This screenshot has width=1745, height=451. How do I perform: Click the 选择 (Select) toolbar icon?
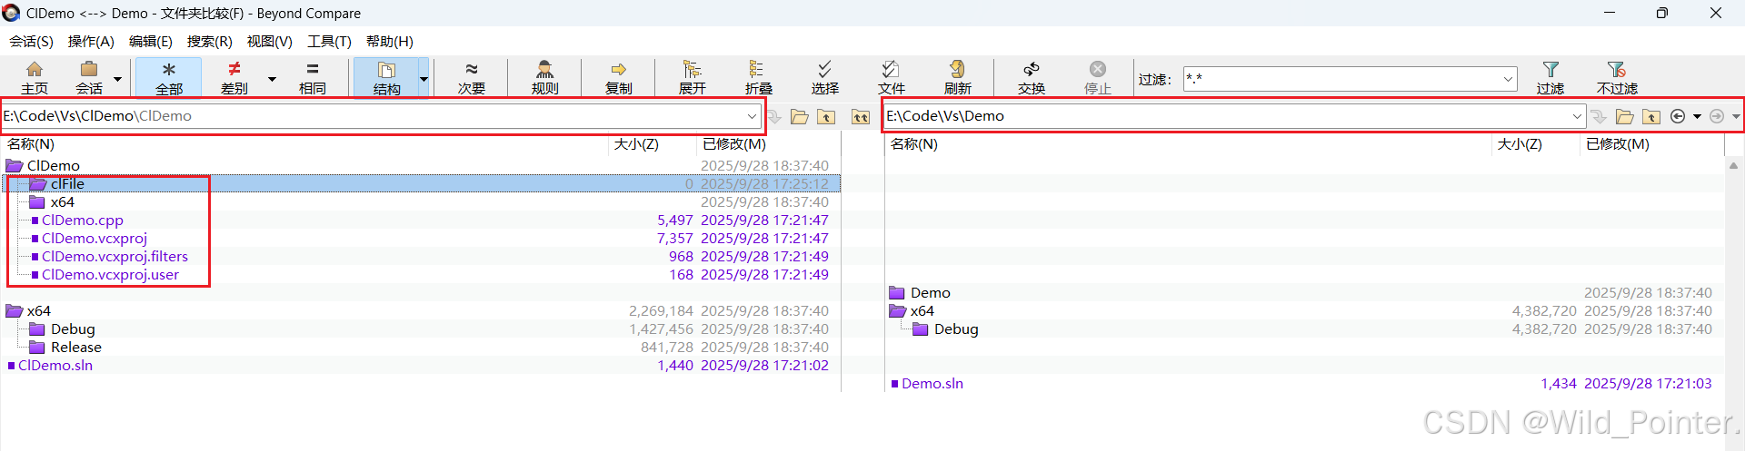coord(825,78)
